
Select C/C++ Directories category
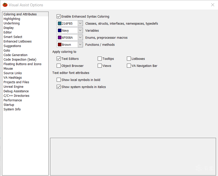16,96
